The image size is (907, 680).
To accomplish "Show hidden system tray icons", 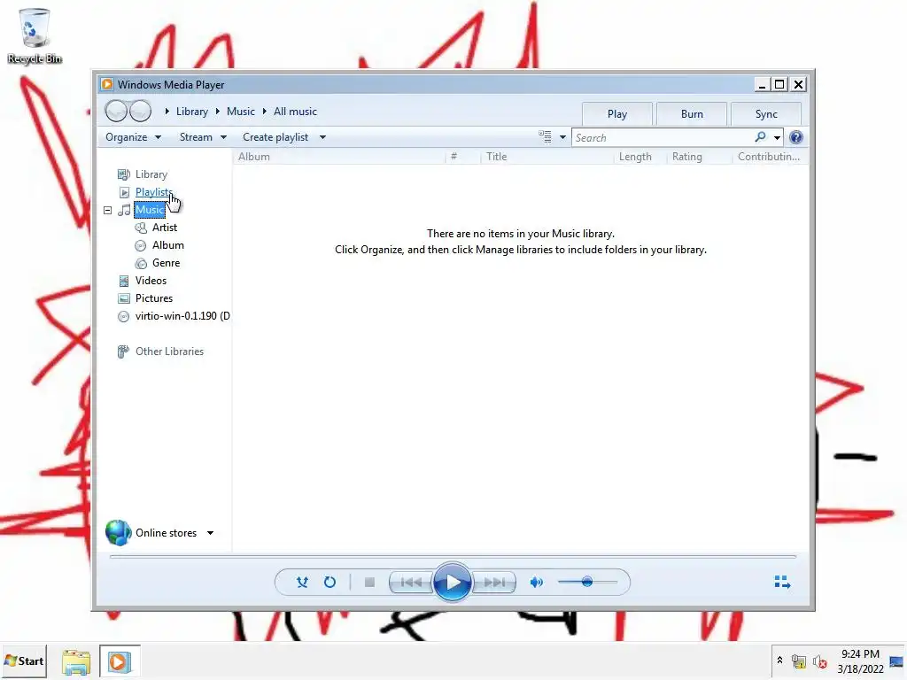I will click(779, 661).
